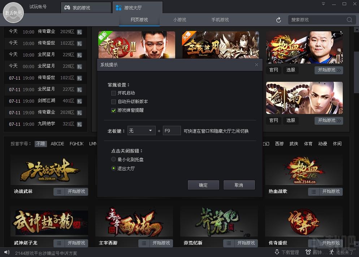
Task: Open 下载管理 download manager
Action: (x=287, y=252)
